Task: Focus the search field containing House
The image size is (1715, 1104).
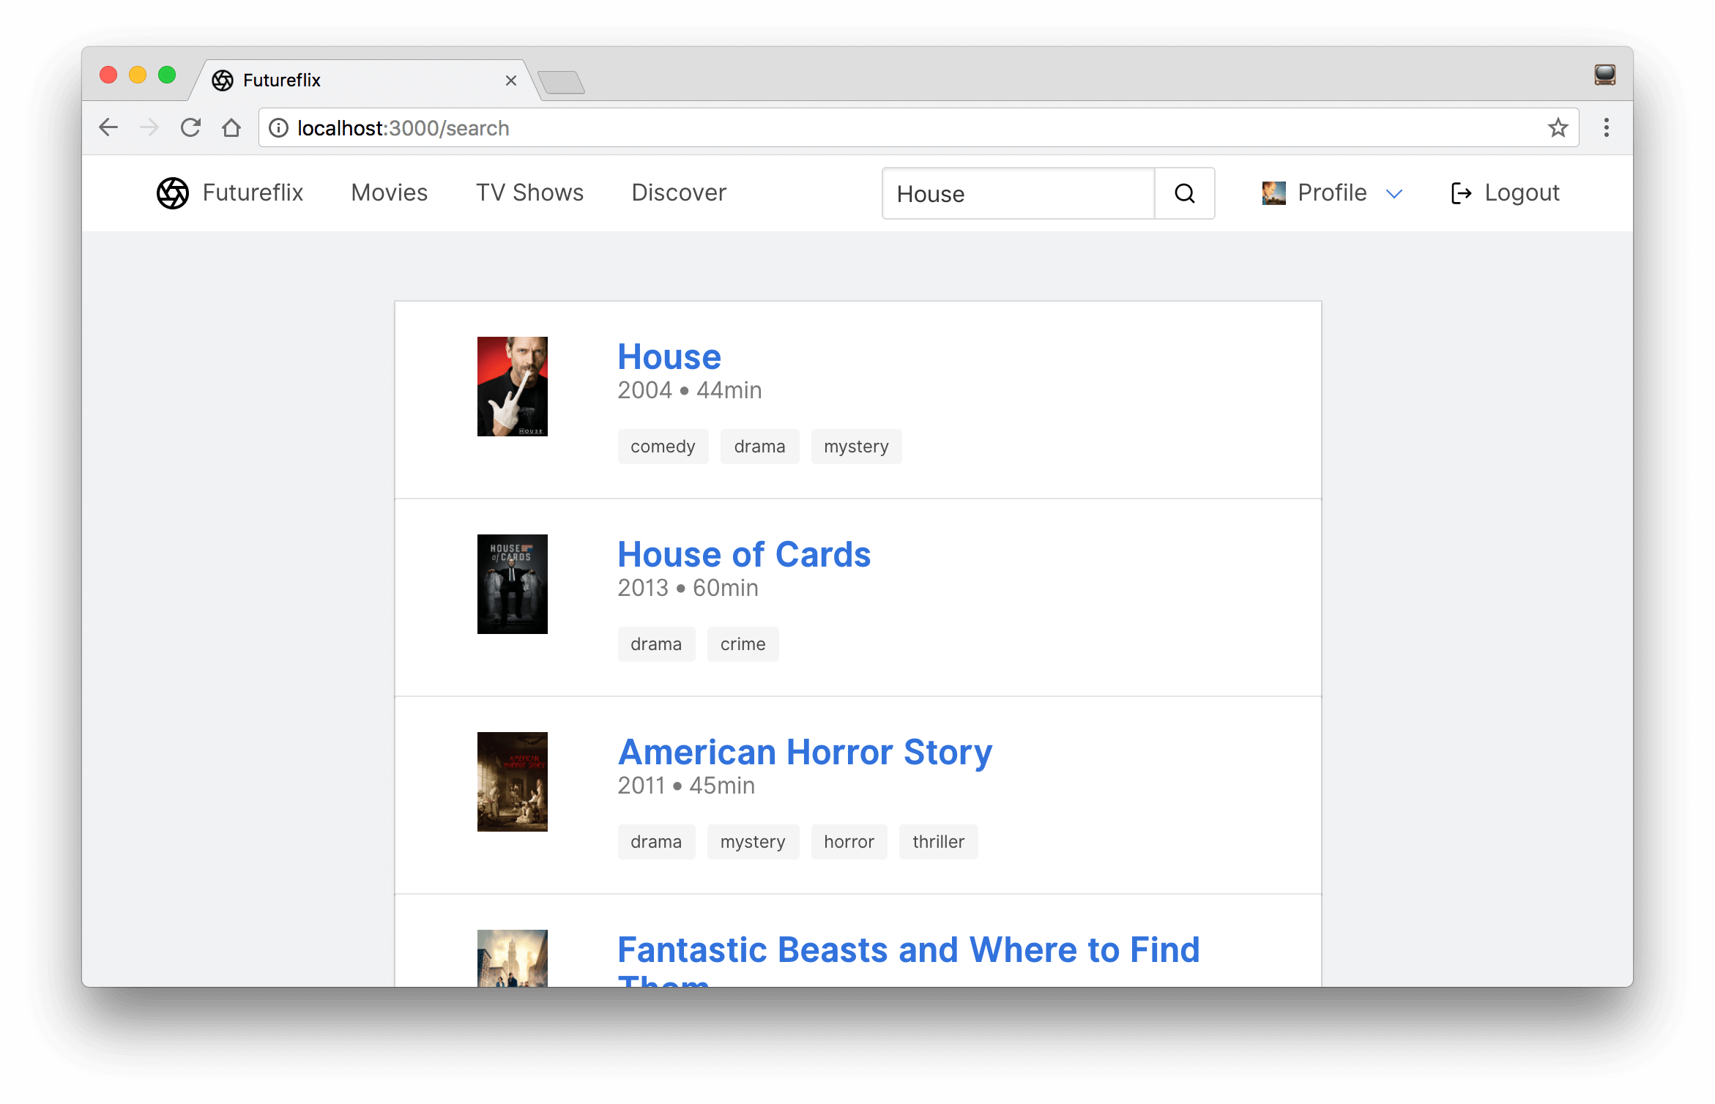Action: [x=1019, y=193]
